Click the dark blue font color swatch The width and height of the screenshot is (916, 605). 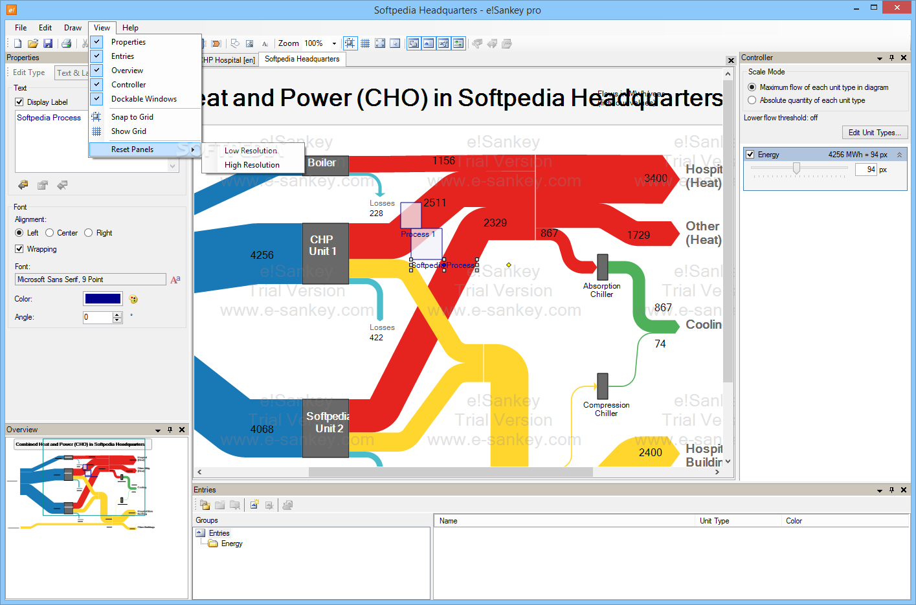102,298
